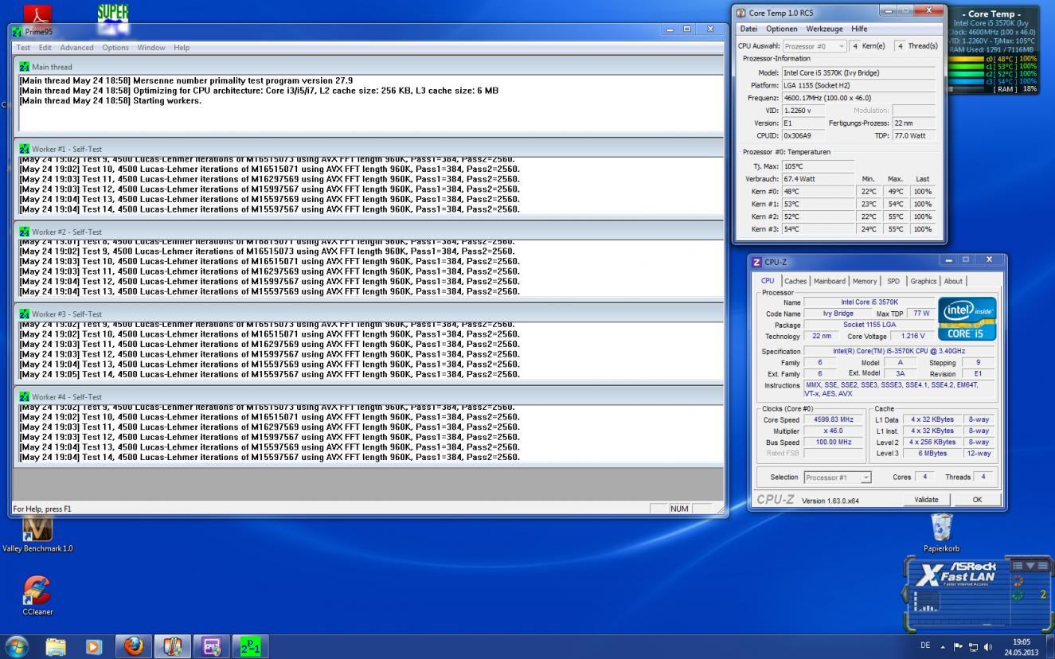Switch to Firefox in the taskbar
The width and height of the screenshot is (1055, 659).
coord(134,646)
